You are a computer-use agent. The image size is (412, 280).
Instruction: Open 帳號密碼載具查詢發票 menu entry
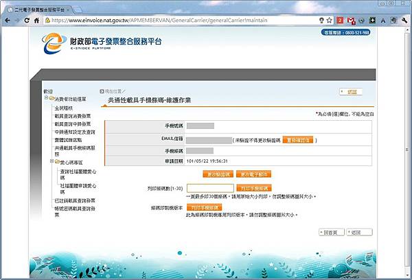pyautogui.click(x=75, y=211)
